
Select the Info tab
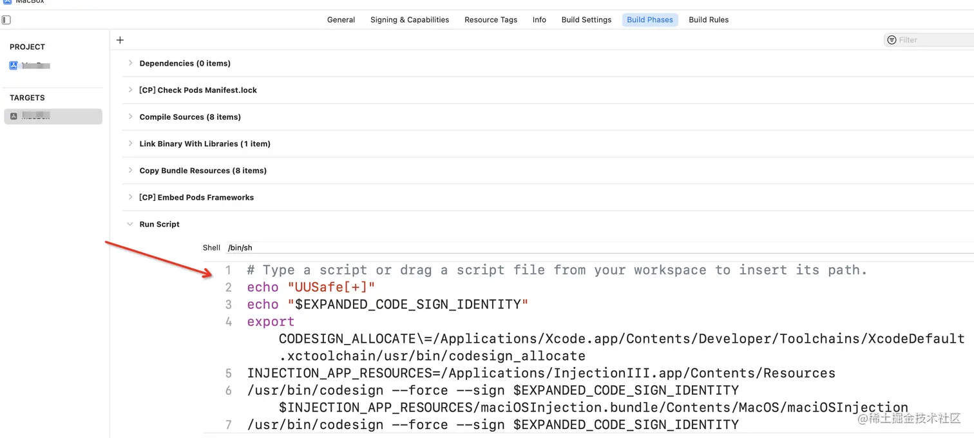click(x=539, y=20)
